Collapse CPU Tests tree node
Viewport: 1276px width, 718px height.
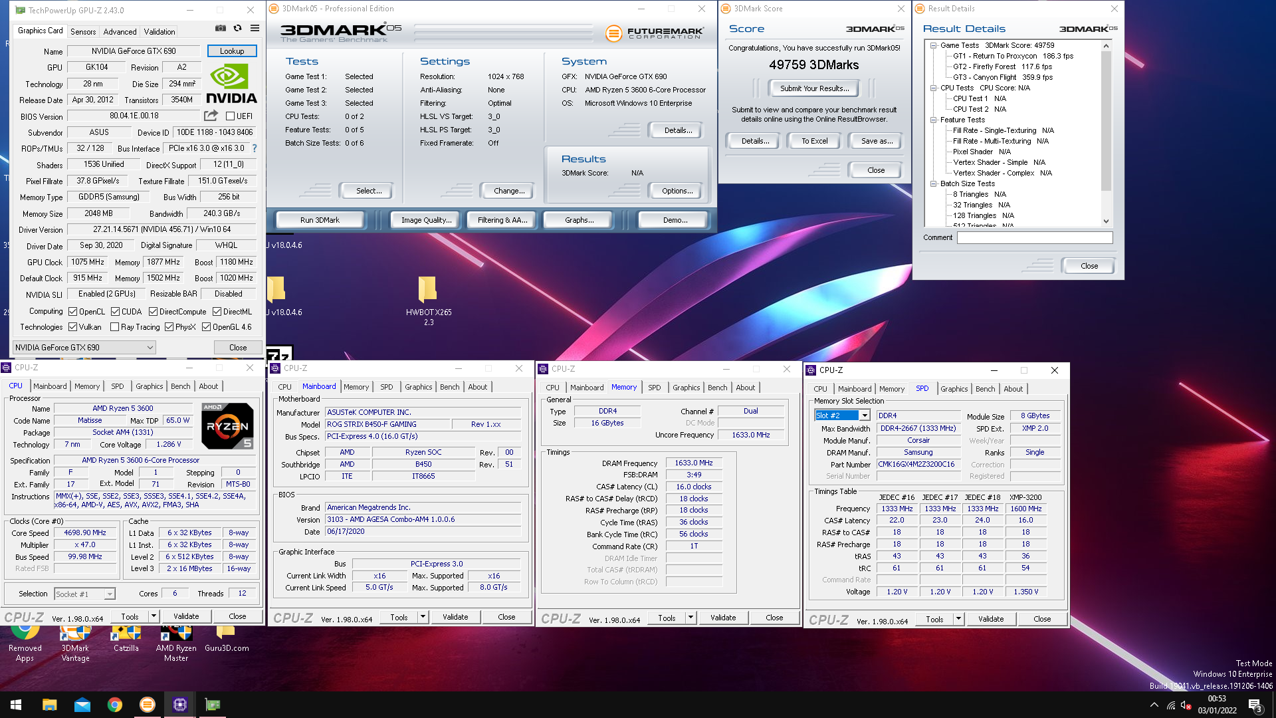point(933,88)
